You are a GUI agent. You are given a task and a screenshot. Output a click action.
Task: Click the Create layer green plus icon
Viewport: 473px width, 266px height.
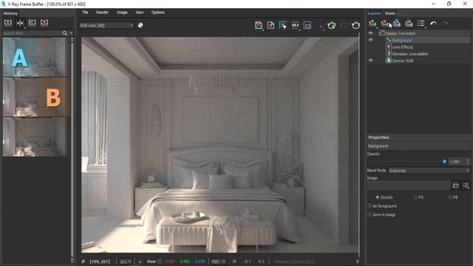pos(372,23)
